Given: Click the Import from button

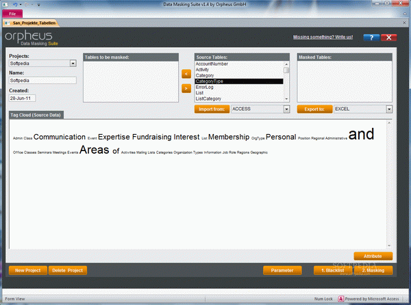Looking at the screenshot, I should (212, 109).
